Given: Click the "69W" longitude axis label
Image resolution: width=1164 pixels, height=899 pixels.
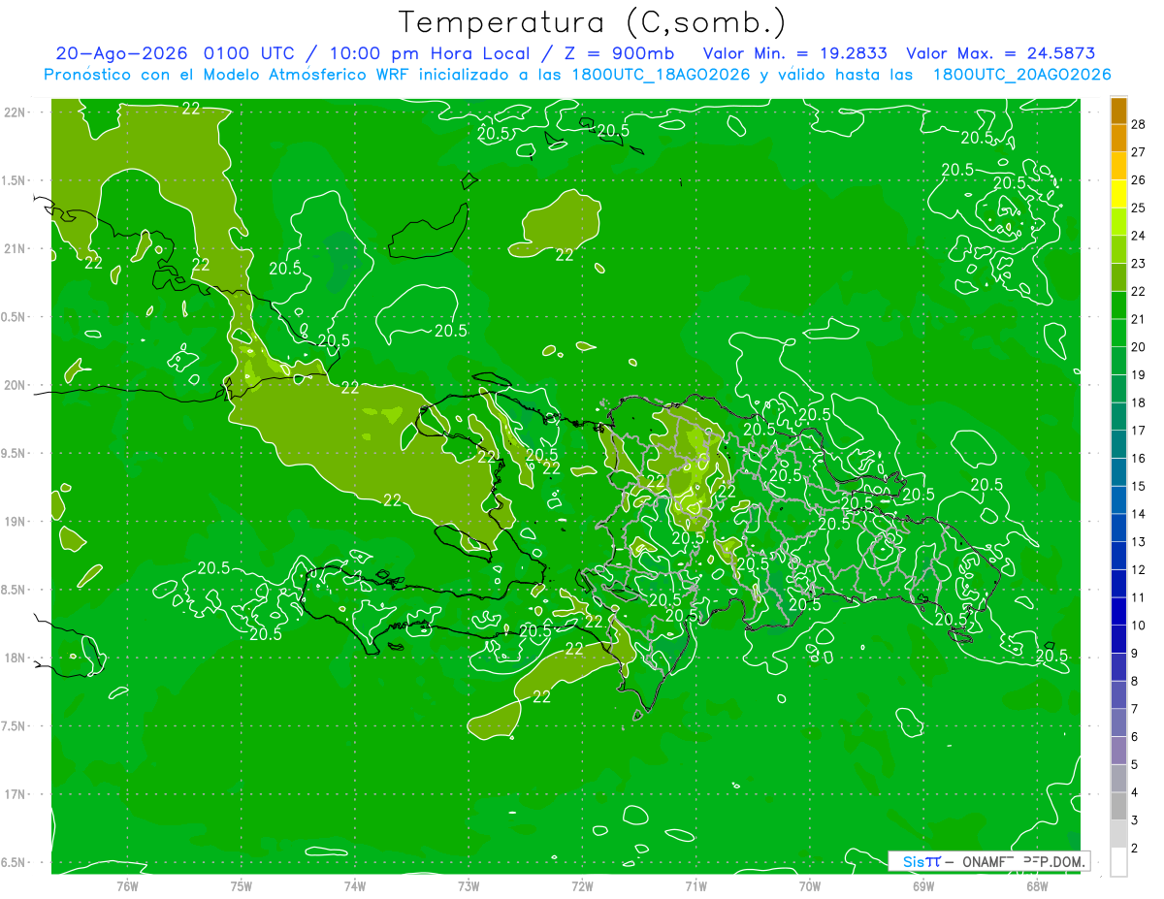Looking at the screenshot, I should [x=923, y=885].
